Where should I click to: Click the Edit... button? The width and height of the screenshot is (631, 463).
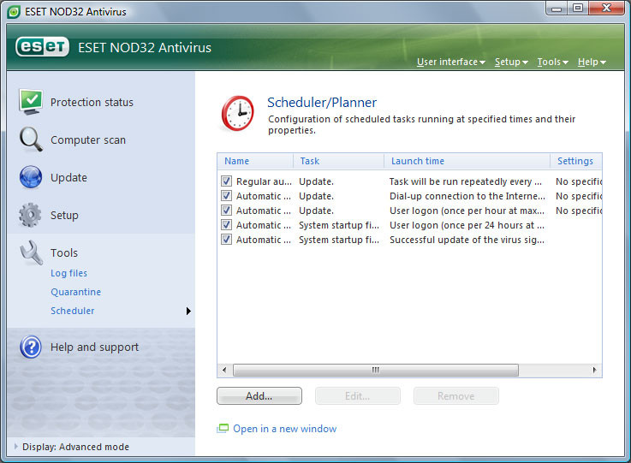[x=357, y=396]
